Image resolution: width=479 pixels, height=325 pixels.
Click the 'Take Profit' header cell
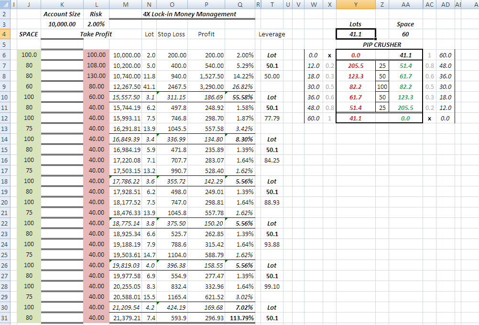click(96, 34)
